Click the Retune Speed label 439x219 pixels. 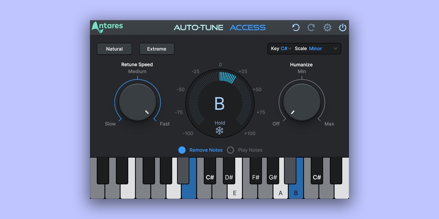(137, 64)
